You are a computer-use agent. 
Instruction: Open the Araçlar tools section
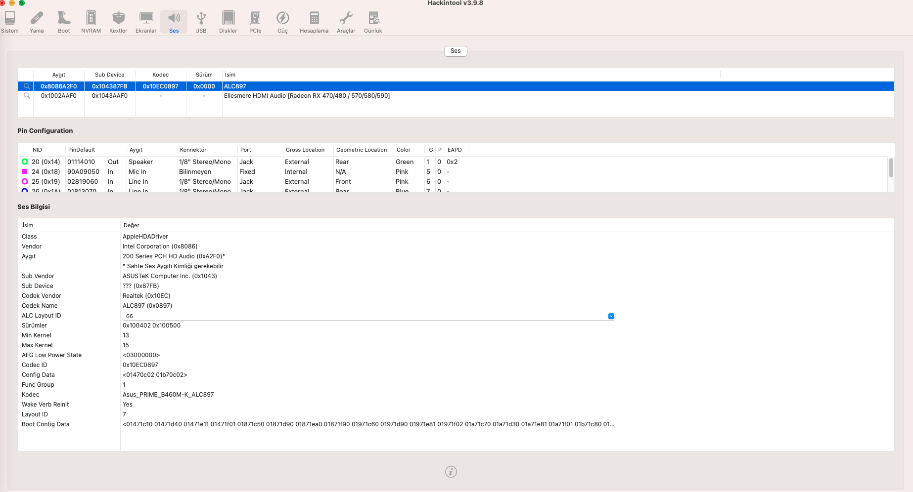[x=346, y=22]
